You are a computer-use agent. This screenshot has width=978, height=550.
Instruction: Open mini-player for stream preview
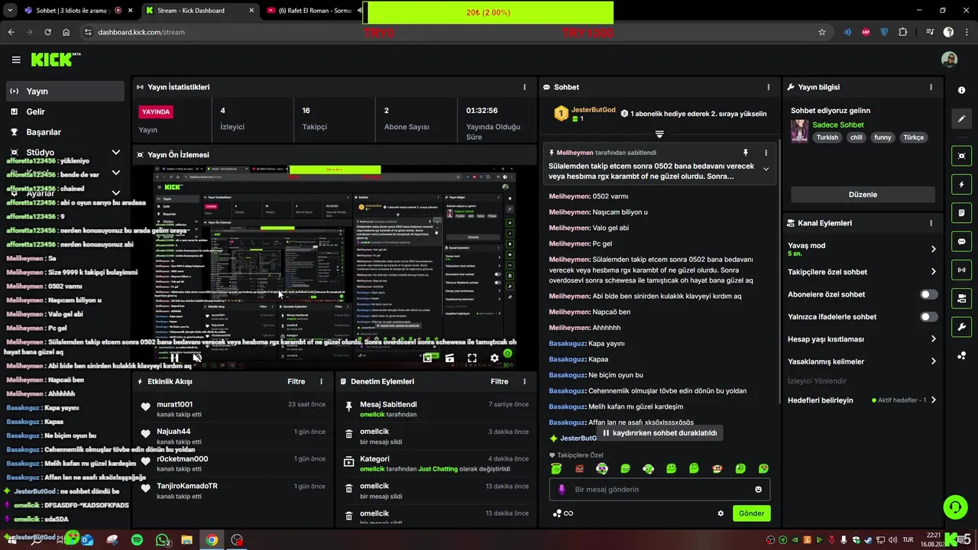[427, 357]
